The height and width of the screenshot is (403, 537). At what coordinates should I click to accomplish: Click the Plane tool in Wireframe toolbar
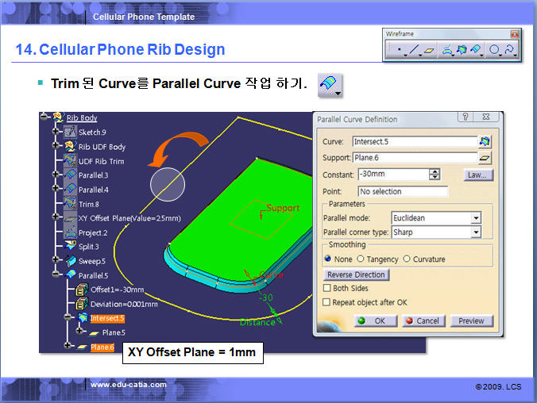click(429, 50)
